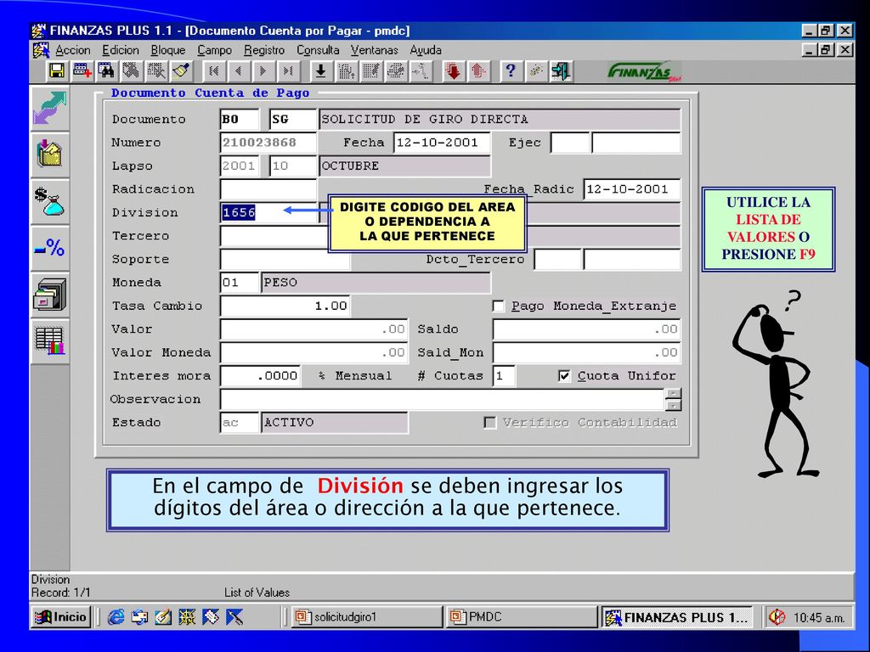
Task: Click the Finanzas Plus logo
Action: 645,71
